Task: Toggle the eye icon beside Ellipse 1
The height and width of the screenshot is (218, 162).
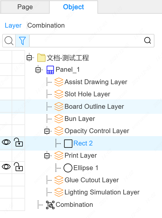Action: coord(6,167)
